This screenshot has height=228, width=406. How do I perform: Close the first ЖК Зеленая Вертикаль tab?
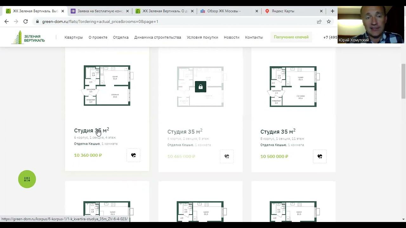pos(63,11)
